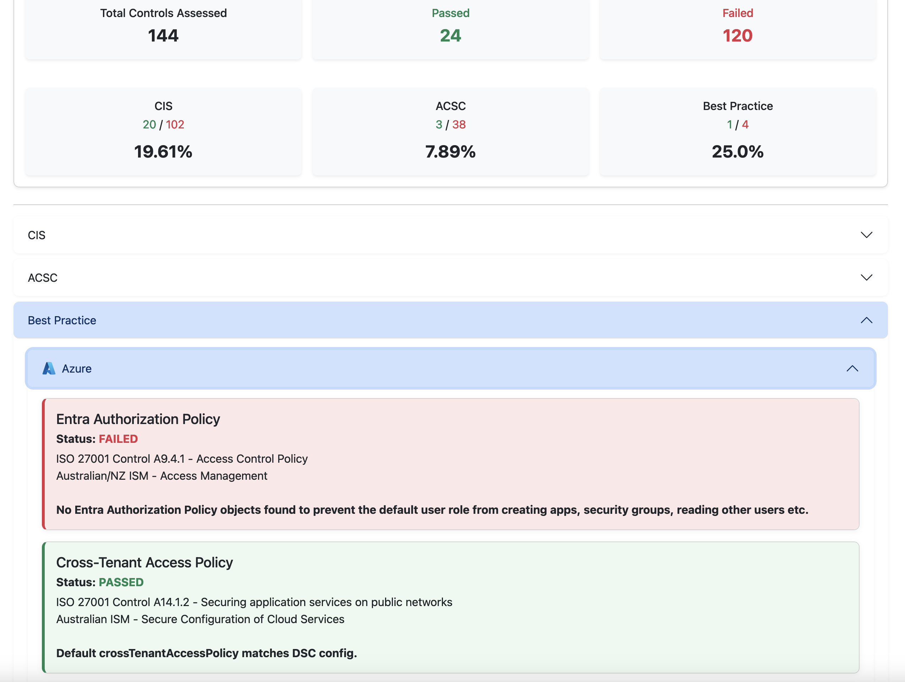
Task: Click the FAILED status text
Action: point(118,439)
